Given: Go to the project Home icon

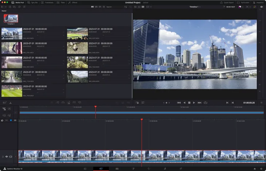Looking at the screenshot, I should (x=255, y=169).
